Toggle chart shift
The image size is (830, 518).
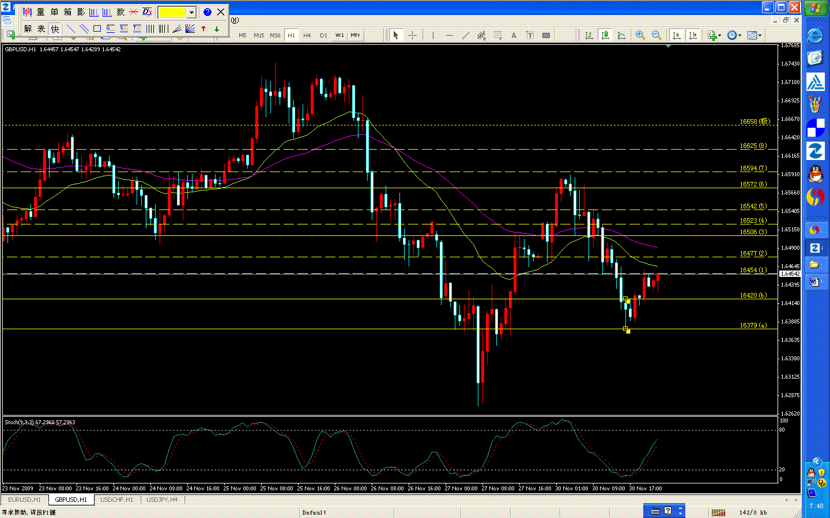click(x=693, y=35)
